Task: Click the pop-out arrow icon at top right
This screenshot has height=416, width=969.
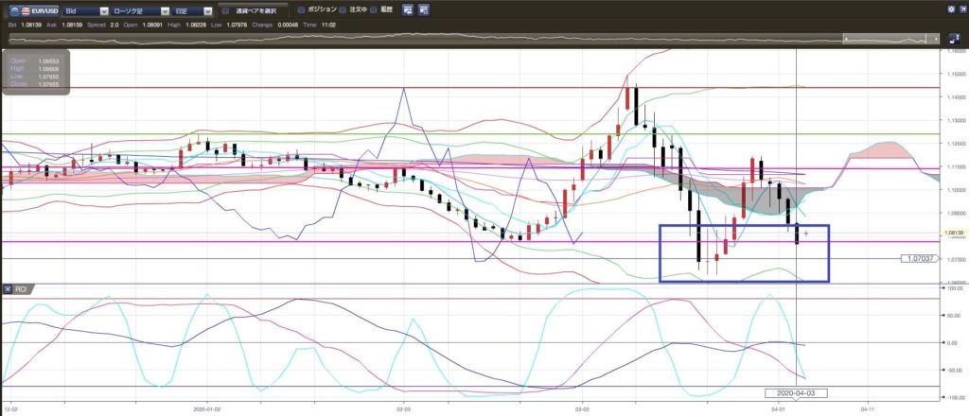Action: pos(962,9)
